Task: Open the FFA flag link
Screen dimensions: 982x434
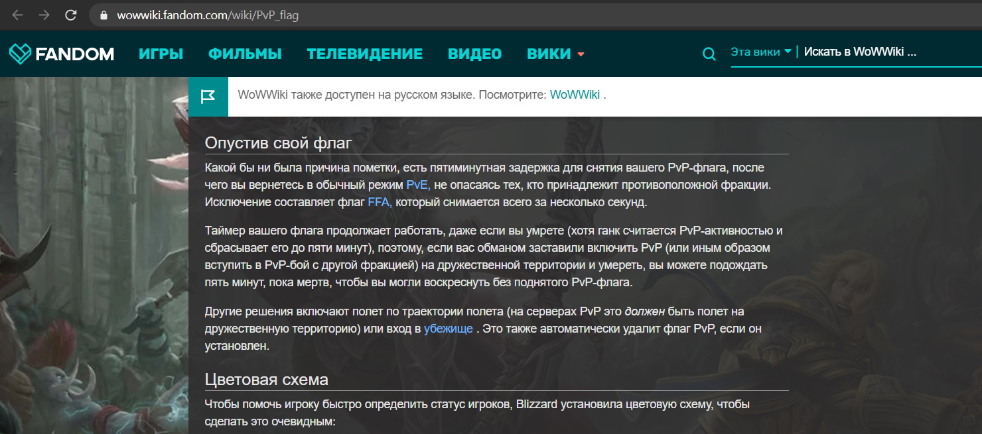Action: click(x=380, y=202)
